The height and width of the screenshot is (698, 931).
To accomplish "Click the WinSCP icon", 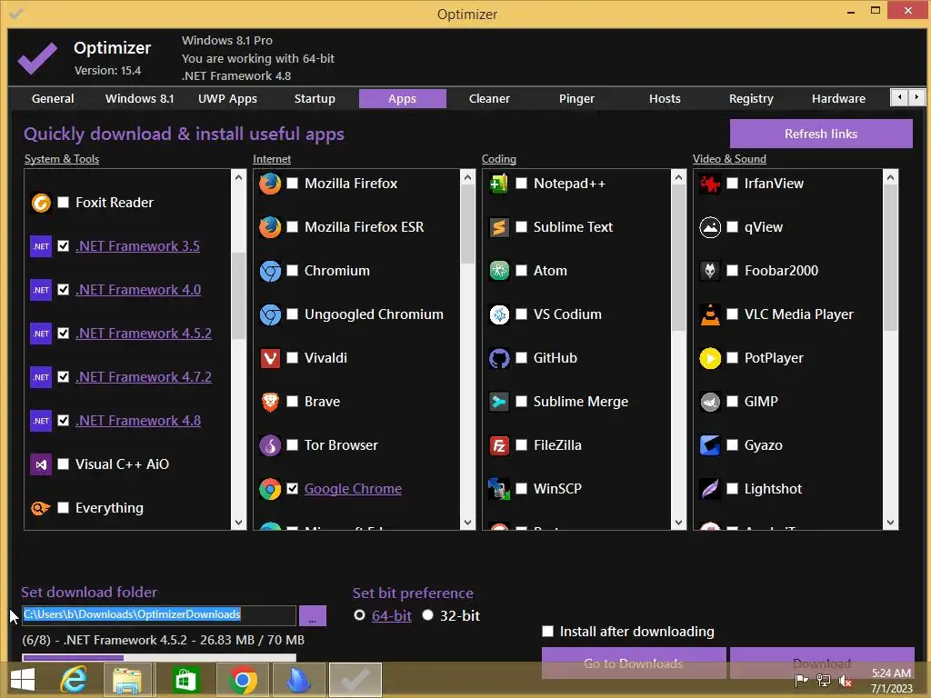I will (x=499, y=489).
